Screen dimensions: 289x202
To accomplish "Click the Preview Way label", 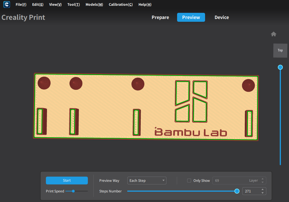I will (x=109, y=181).
